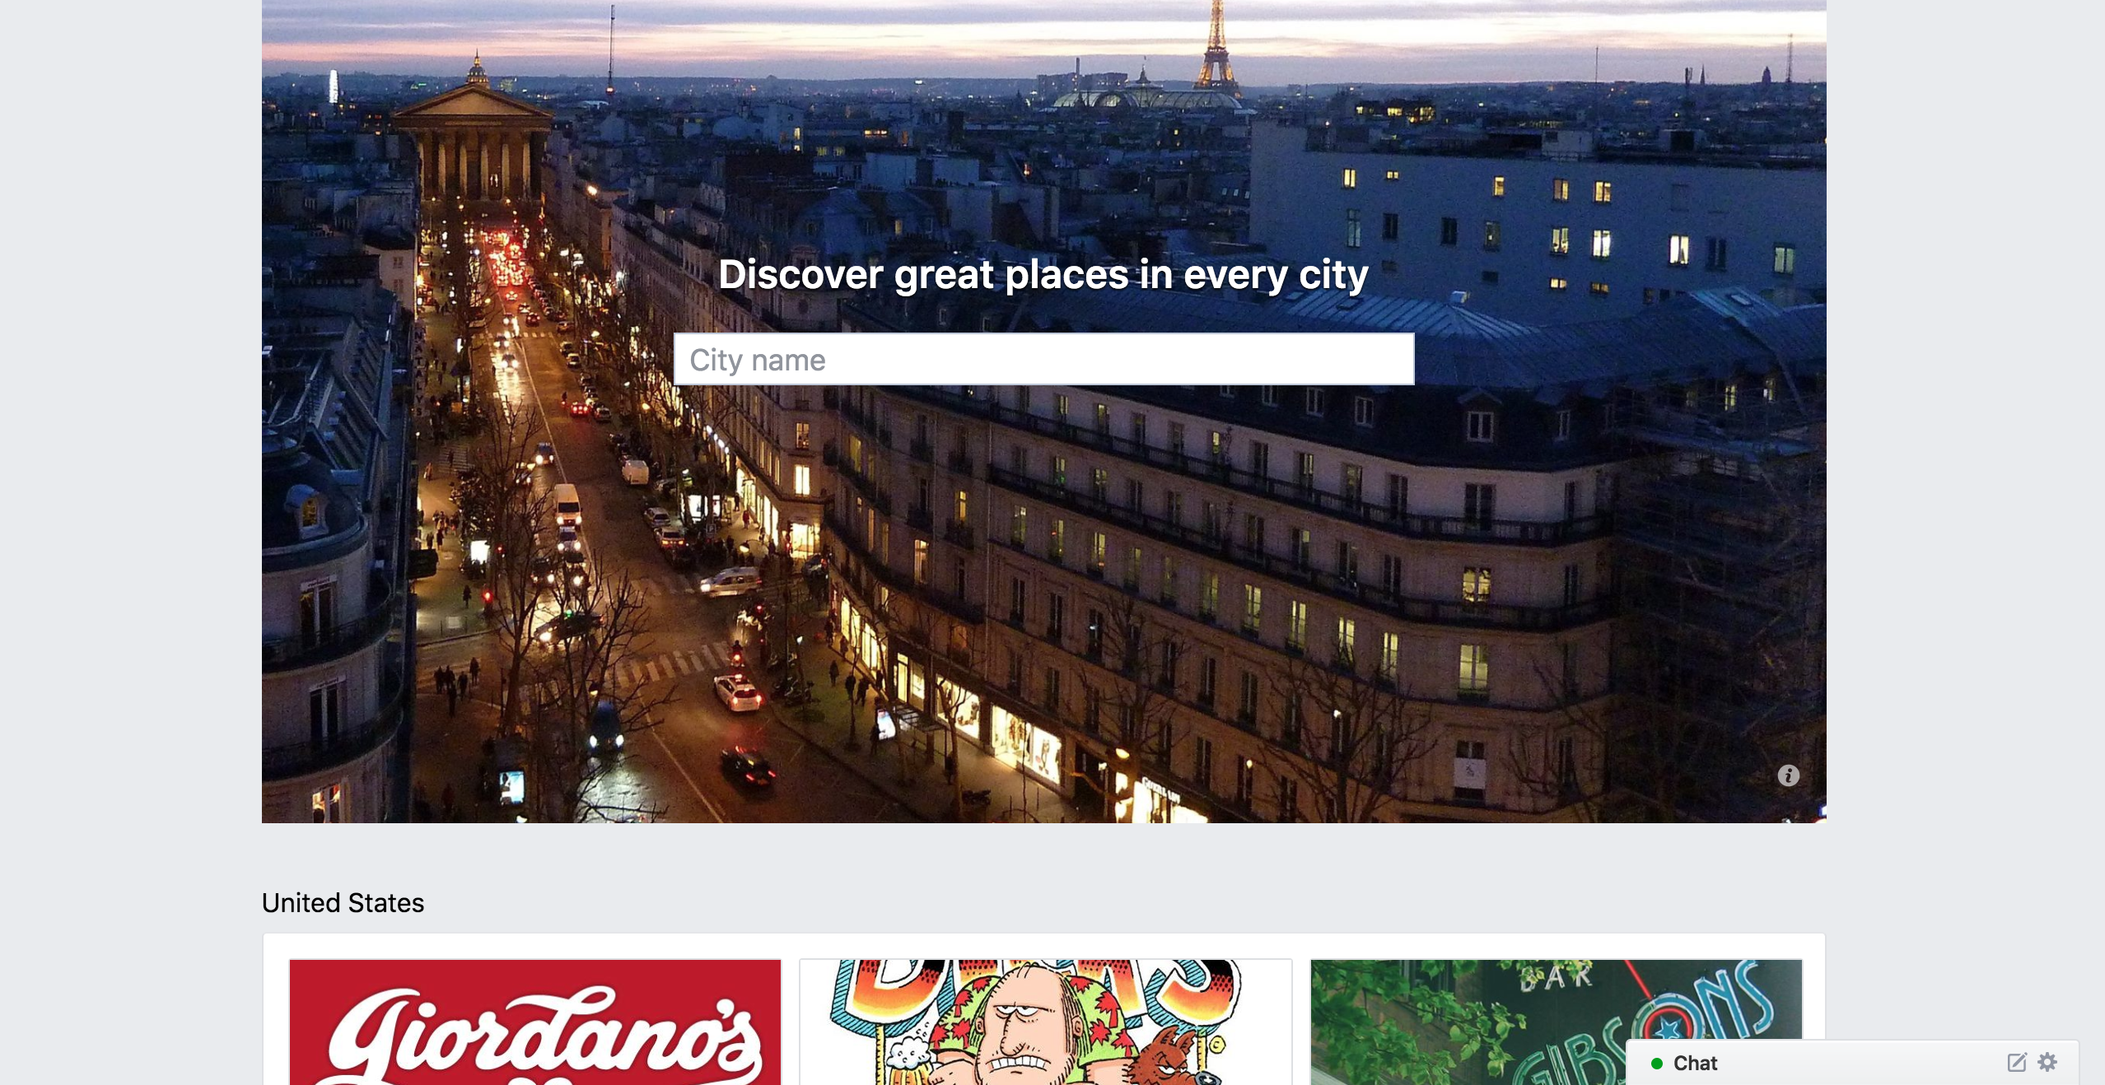
Task: Click the City name search field
Action: click(1043, 360)
